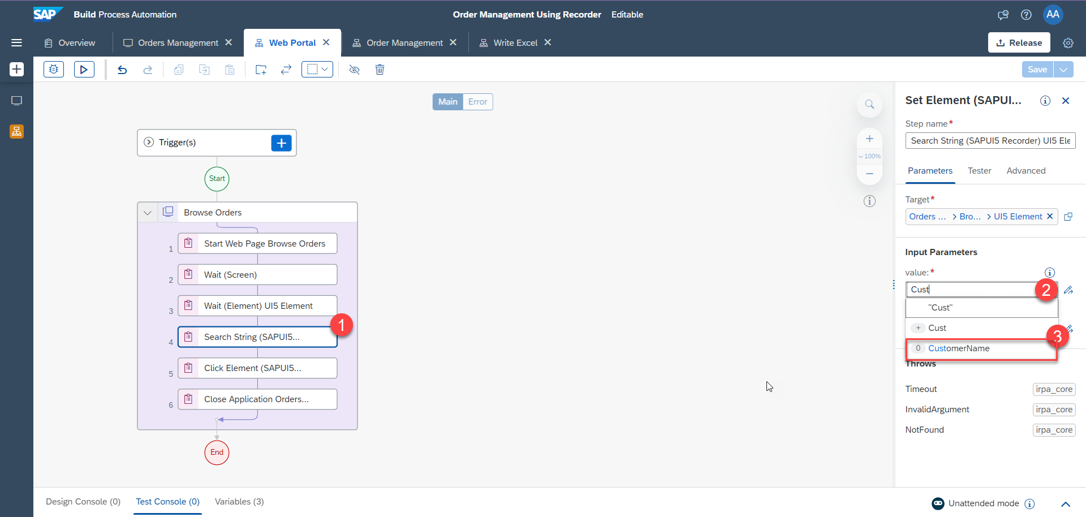Open info for Set Element panel
Screen dimensions: 1086x517
(1045, 101)
